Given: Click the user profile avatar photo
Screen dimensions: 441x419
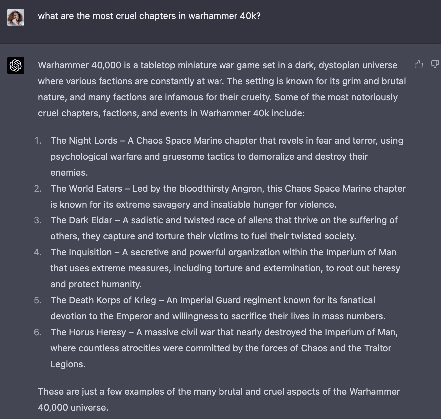Looking at the screenshot, I should coord(16,17).
